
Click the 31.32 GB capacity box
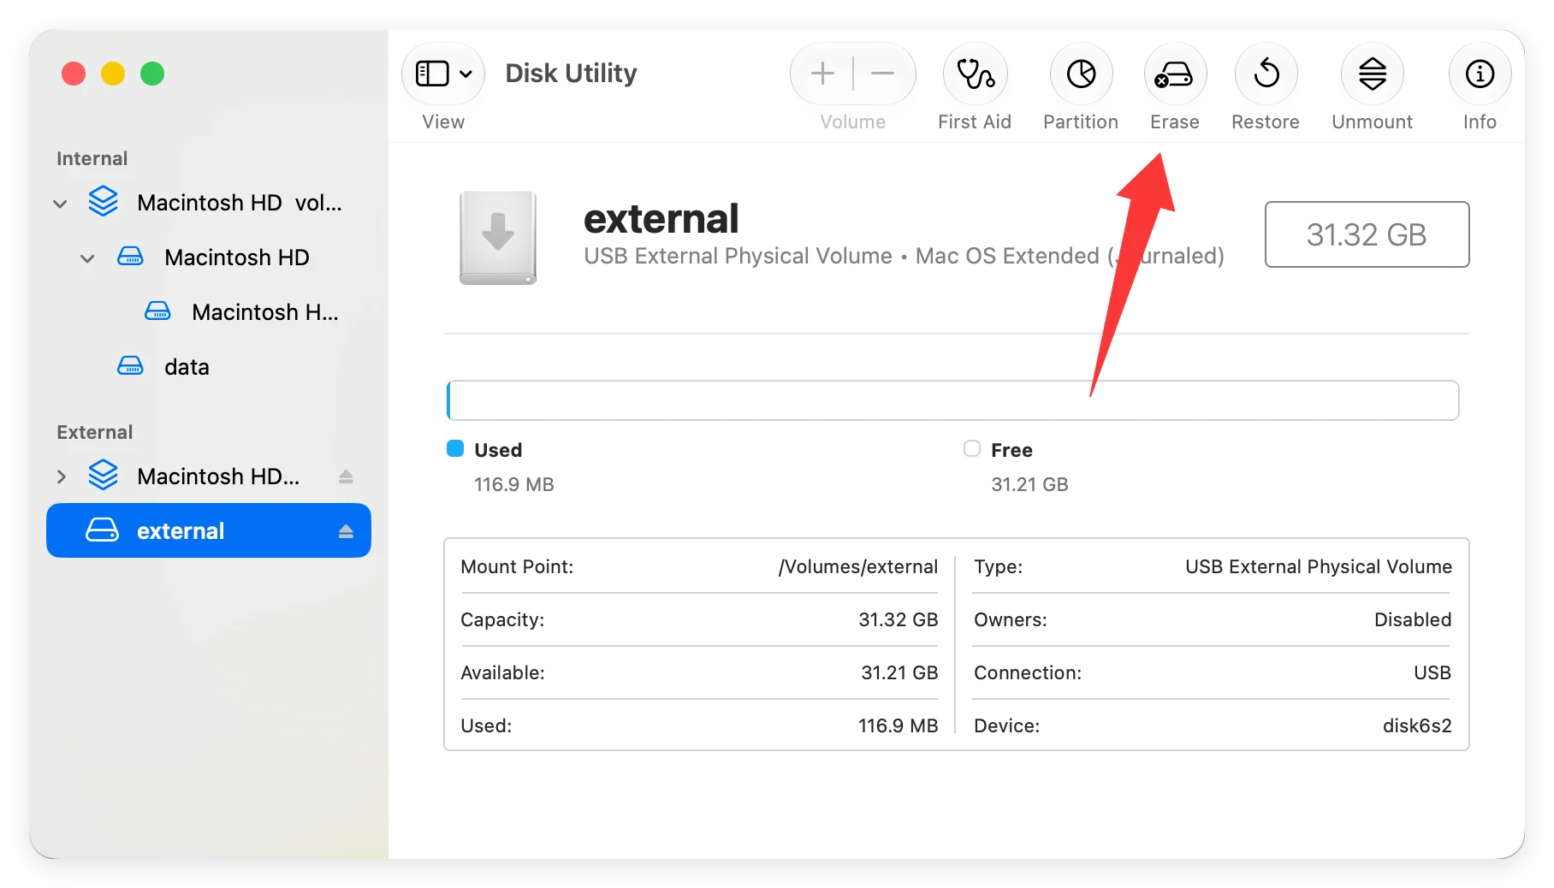[1367, 234]
